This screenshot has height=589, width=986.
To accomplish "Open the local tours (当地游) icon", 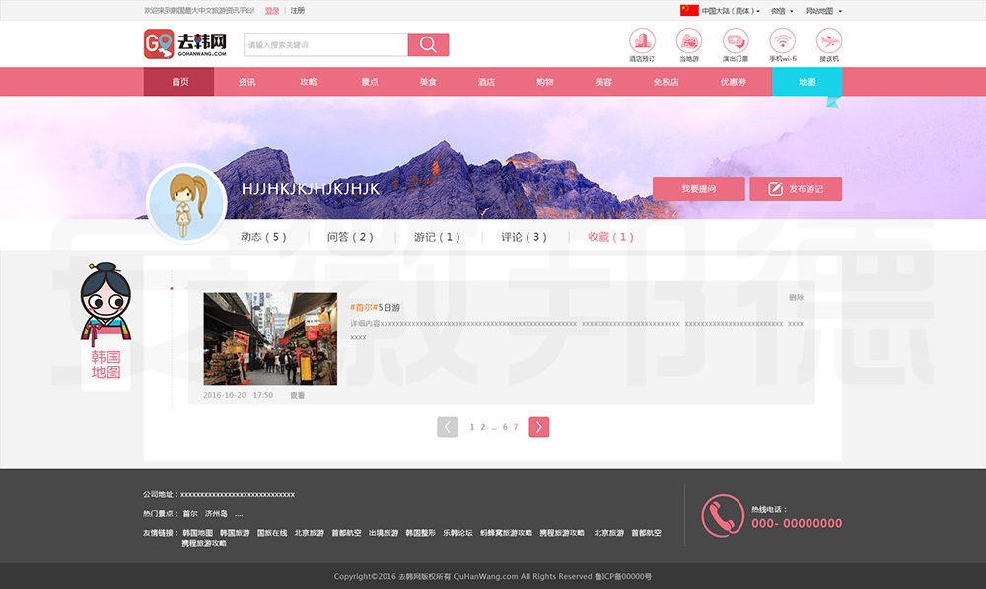I will pos(688,40).
